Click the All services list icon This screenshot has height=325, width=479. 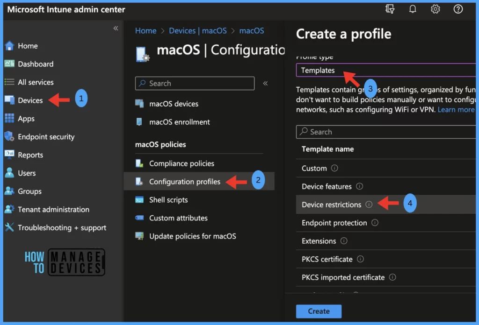9,82
